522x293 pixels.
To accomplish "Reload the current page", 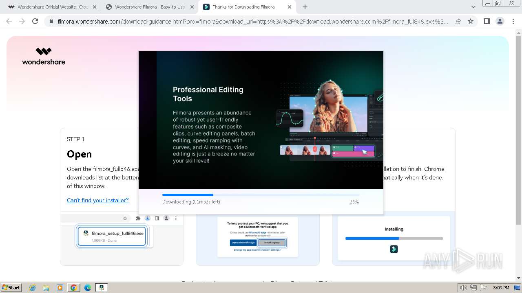I will [x=35, y=21].
